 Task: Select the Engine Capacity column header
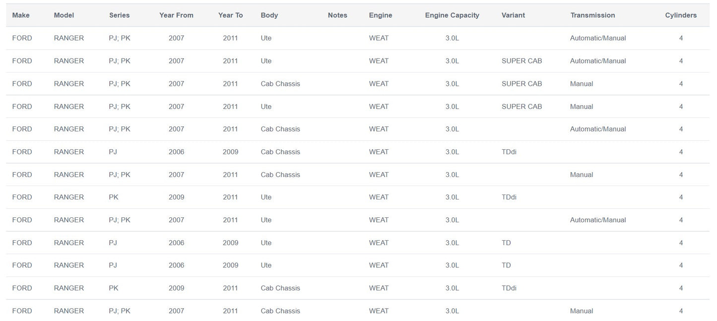[452, 15]
